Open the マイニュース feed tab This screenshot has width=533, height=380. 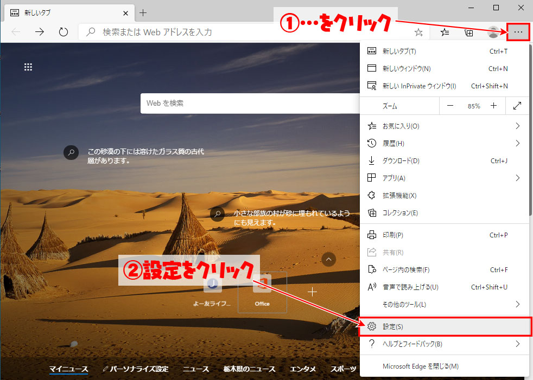(69, 369)
